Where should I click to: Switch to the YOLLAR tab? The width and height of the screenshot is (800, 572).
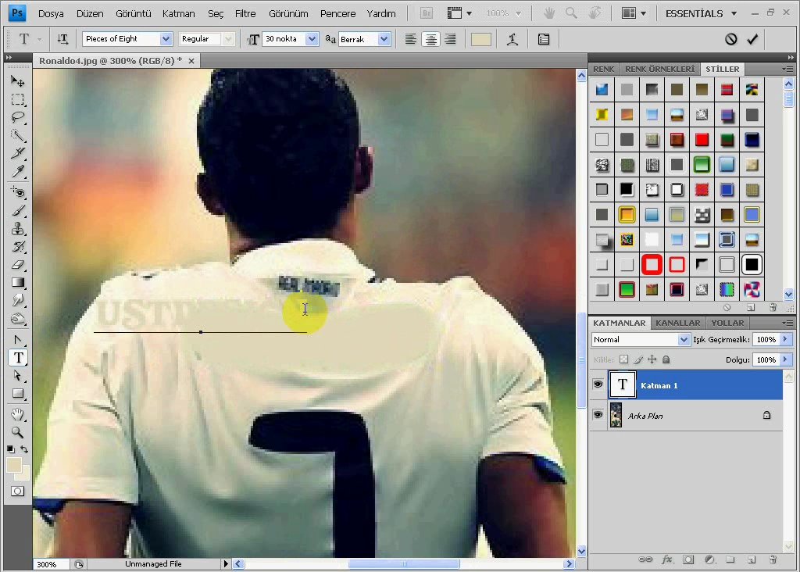(x=727, y=323)
